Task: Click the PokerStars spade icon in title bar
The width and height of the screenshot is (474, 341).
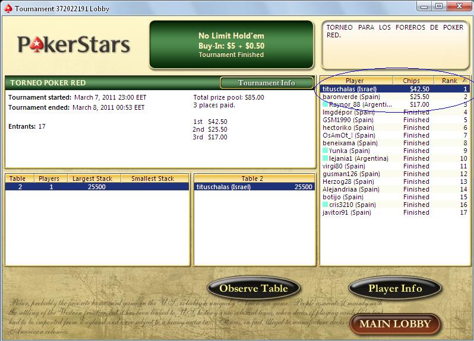Action: coord(8,8)
